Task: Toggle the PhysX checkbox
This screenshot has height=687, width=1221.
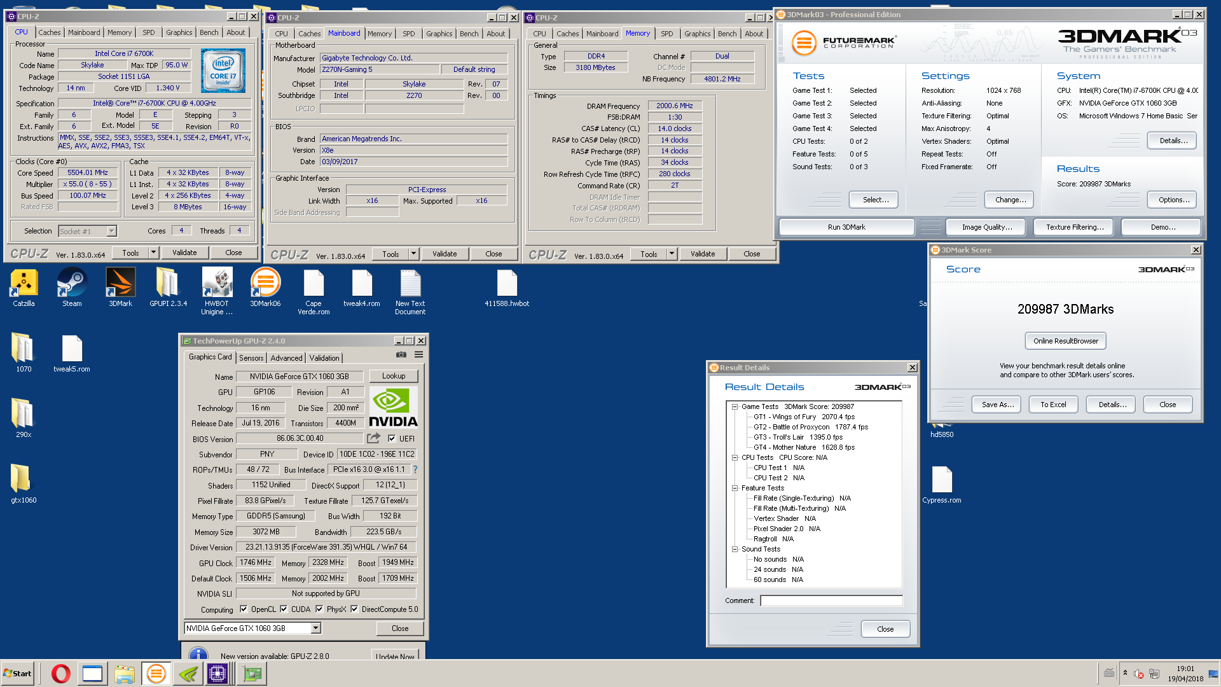Action: click(319, 609)
